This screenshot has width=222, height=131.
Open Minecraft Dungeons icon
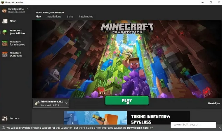[5, 54]
